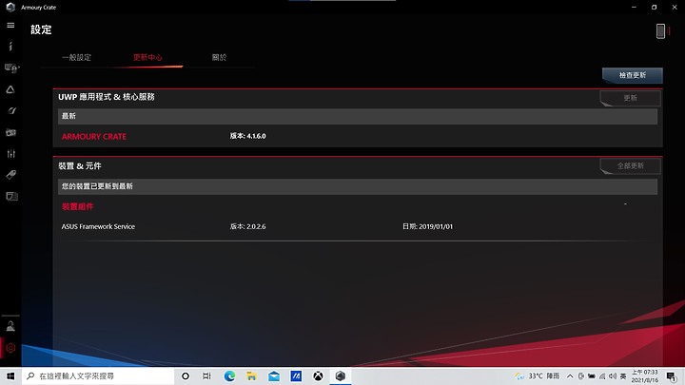Select the ARMOURY CRATE entry
Screen dimensions: 685x385
pyautogui.click(x=94, y=137)
